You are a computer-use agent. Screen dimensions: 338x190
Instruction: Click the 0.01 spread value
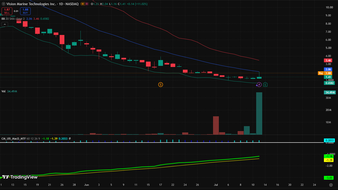point(16,11)
